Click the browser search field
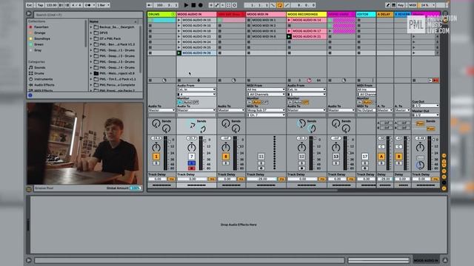The image size is (474, 266). (87, 15)
